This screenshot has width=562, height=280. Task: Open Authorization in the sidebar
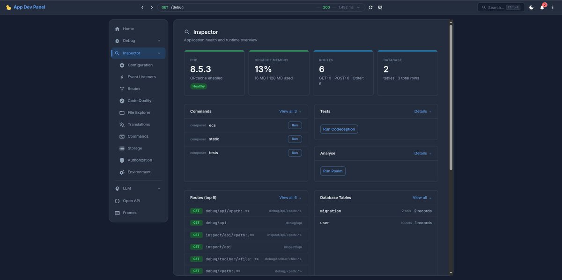click(139, 160)
